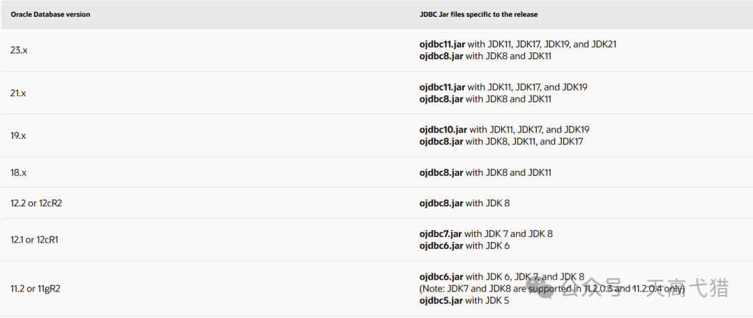Select the 23.x version cell
Screen dimensions: 753x318
[x=19, y=50]
